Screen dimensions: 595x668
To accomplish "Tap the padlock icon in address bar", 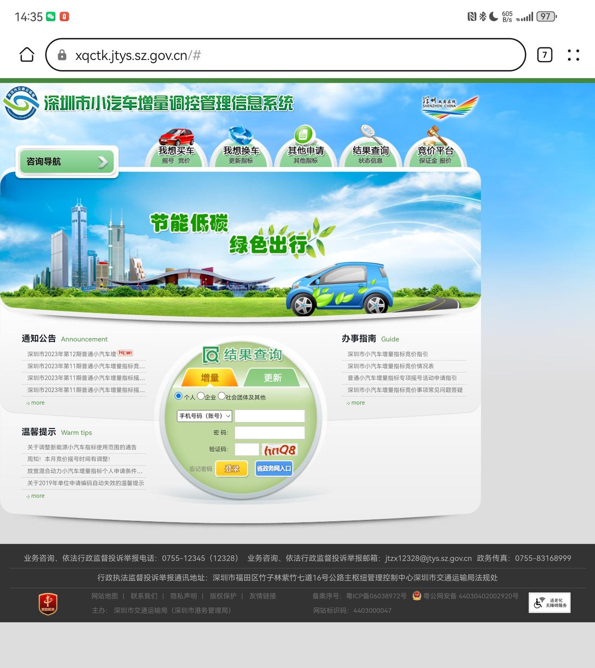I will point(62,55).
